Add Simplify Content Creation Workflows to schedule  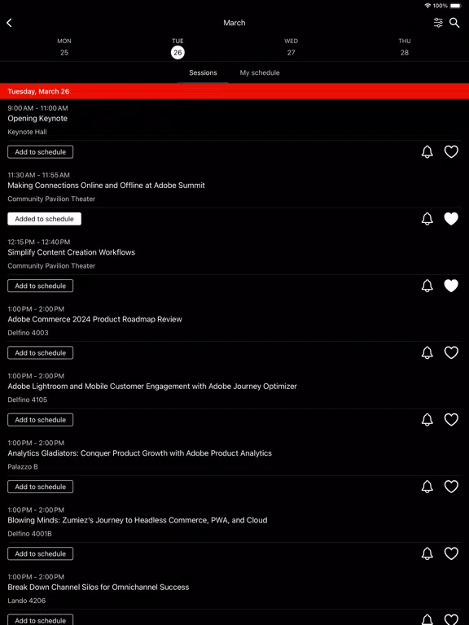[40, 286]
